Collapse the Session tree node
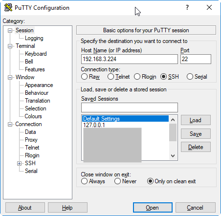This screenshot has height=216, width=221. pyautogui.click(x=10, y=30)
